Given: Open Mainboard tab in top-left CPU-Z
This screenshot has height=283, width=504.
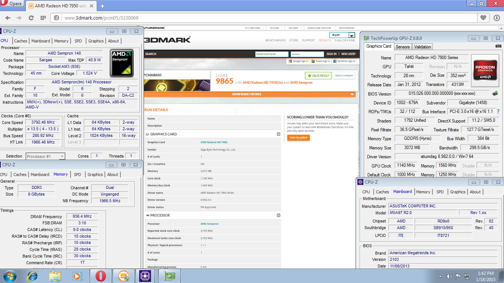Looking at the screenshot, I should coord(41,41).
